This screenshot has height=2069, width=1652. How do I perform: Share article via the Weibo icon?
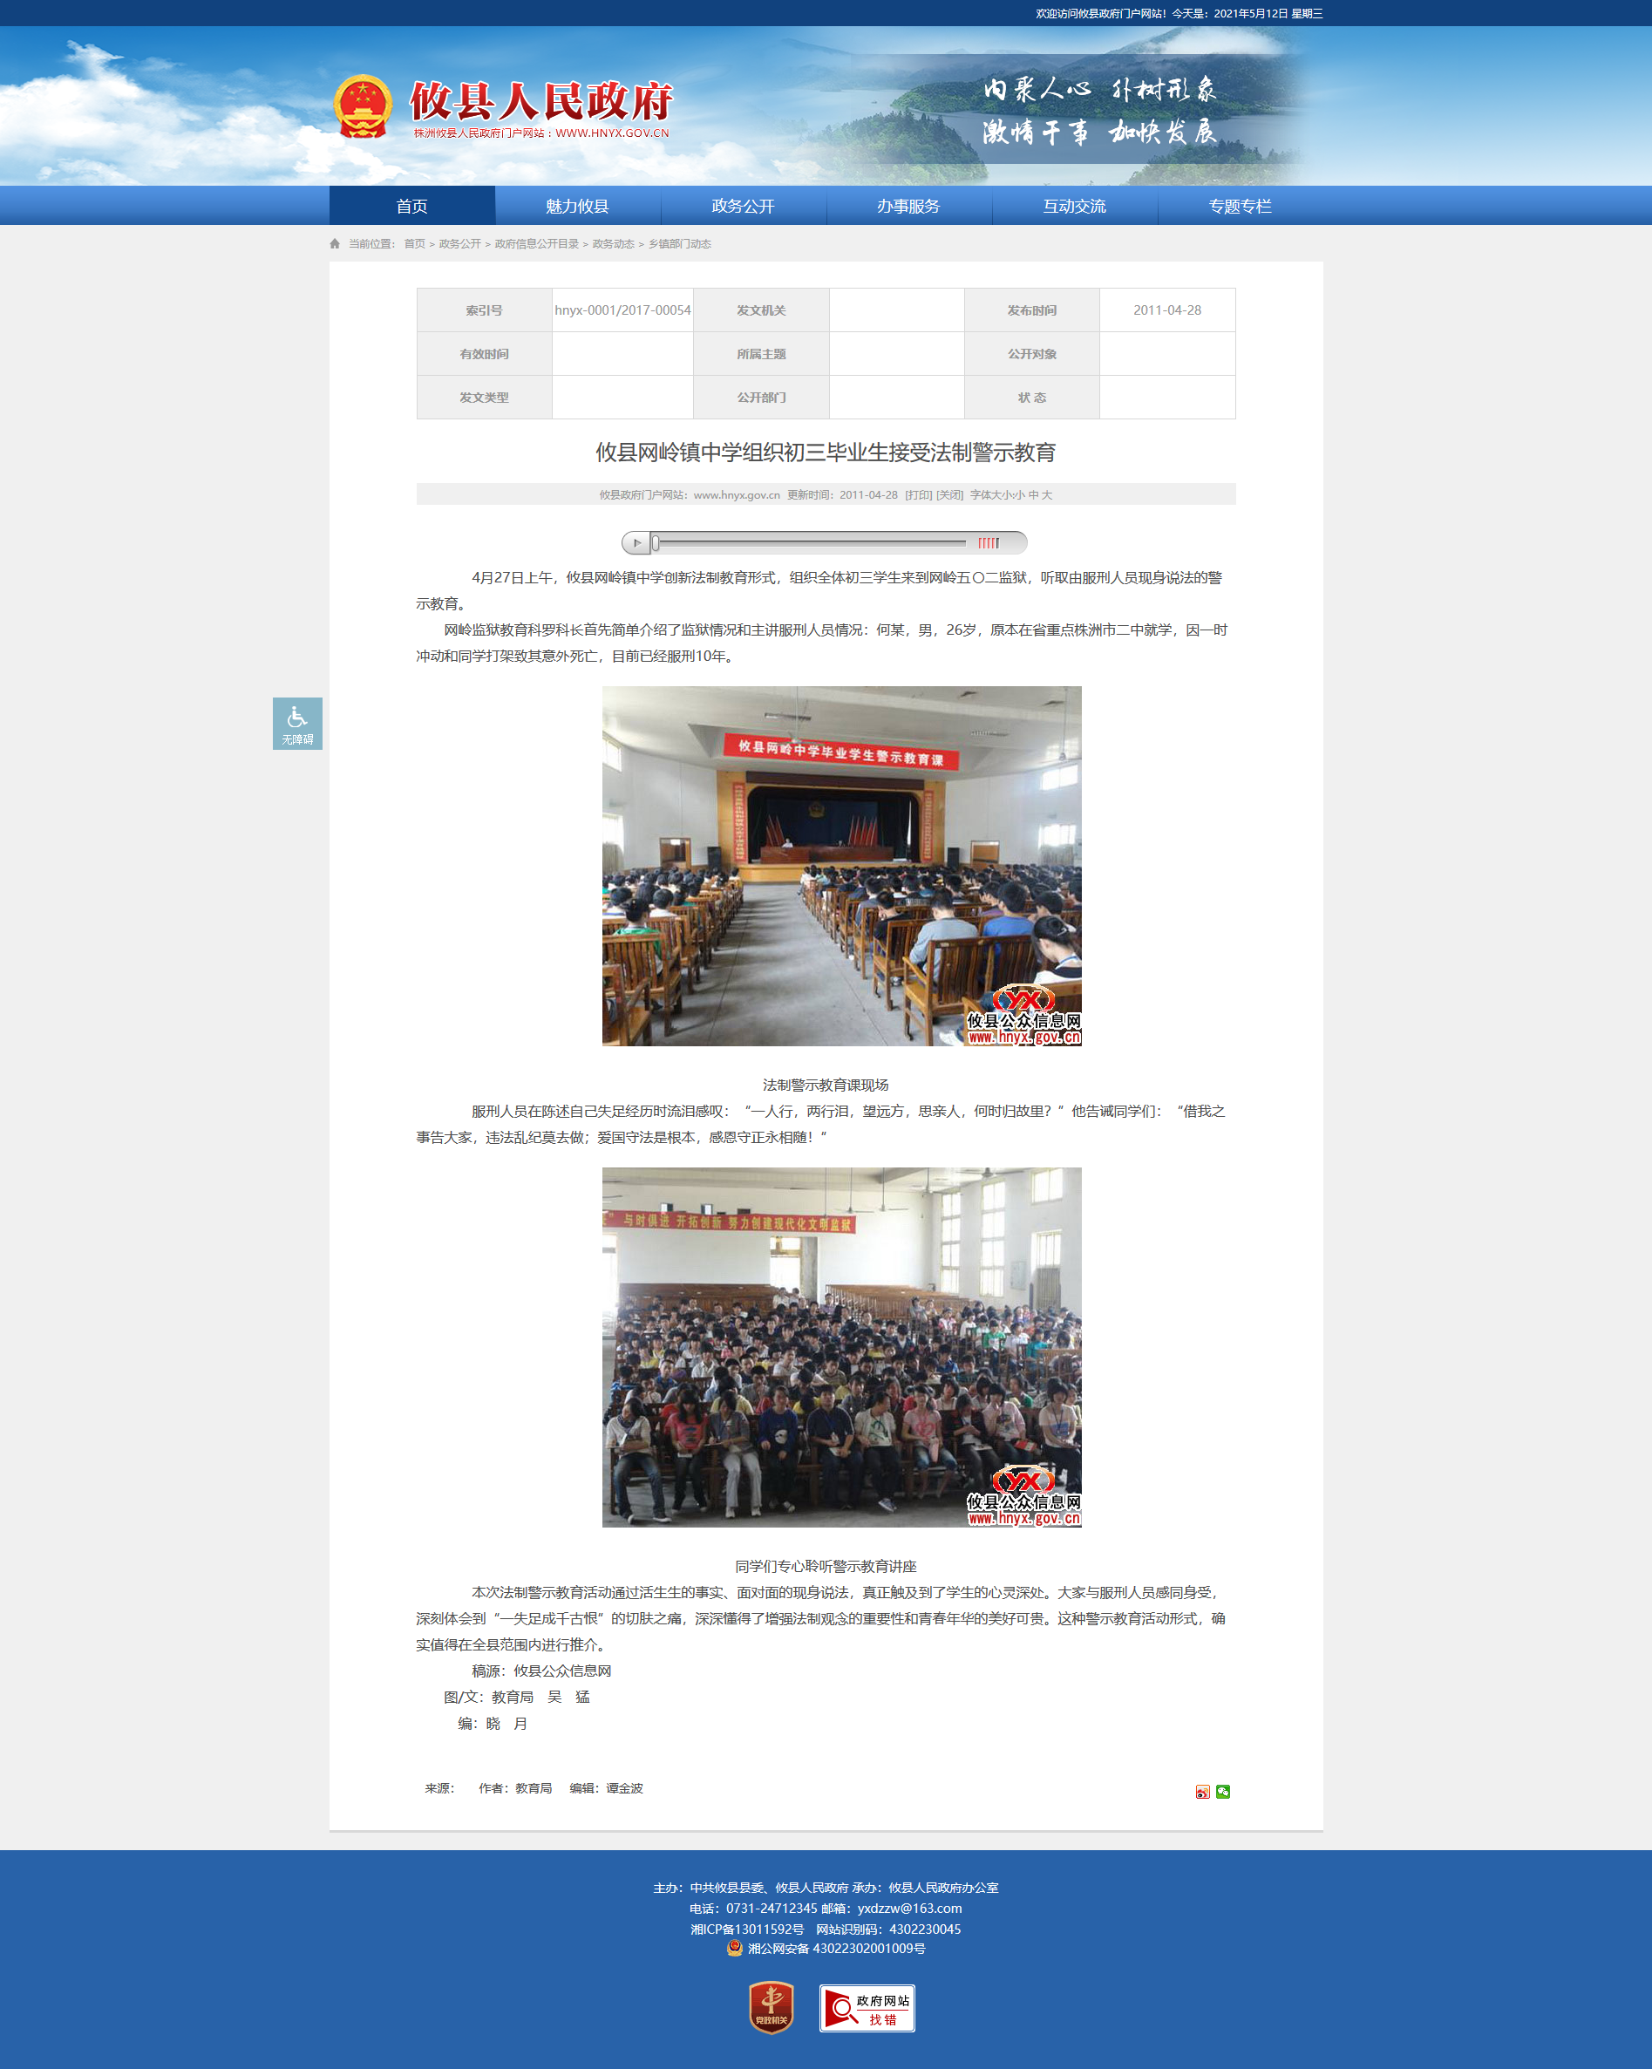[1202, 1792]
